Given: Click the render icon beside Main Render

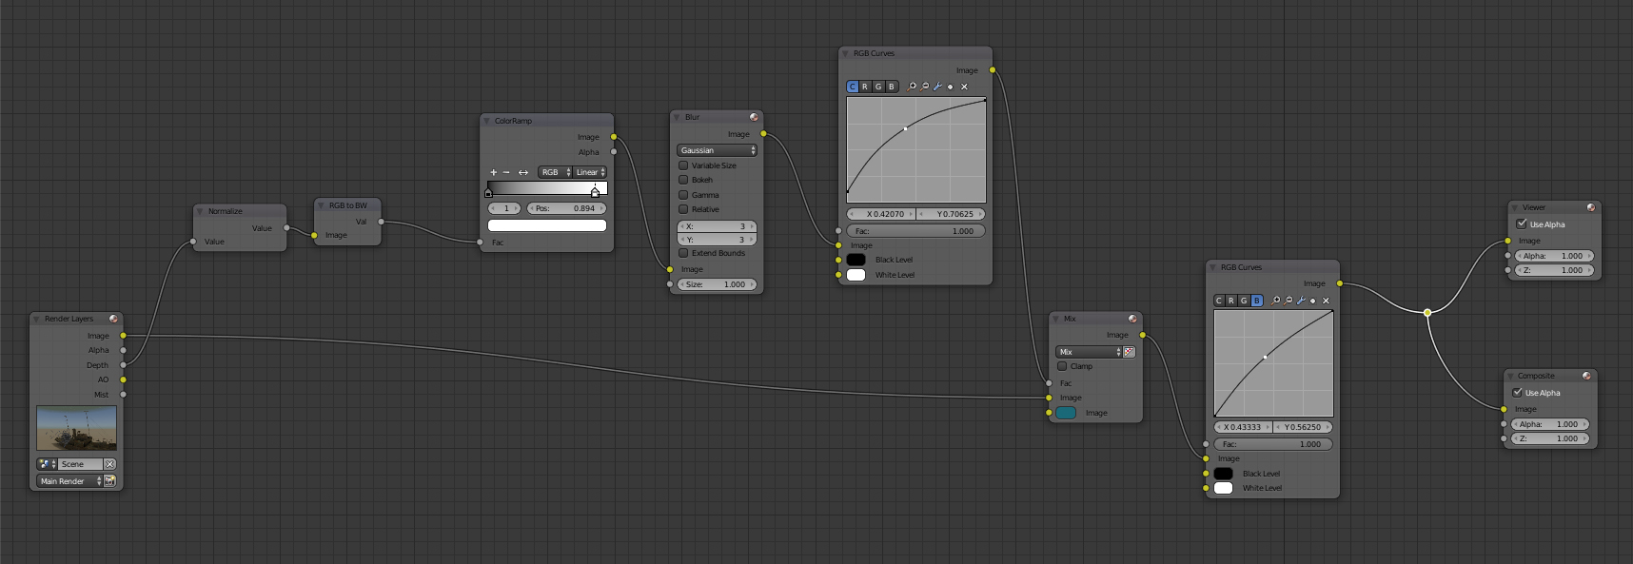Looking at the screenshot, I should [x=109, y=481].
